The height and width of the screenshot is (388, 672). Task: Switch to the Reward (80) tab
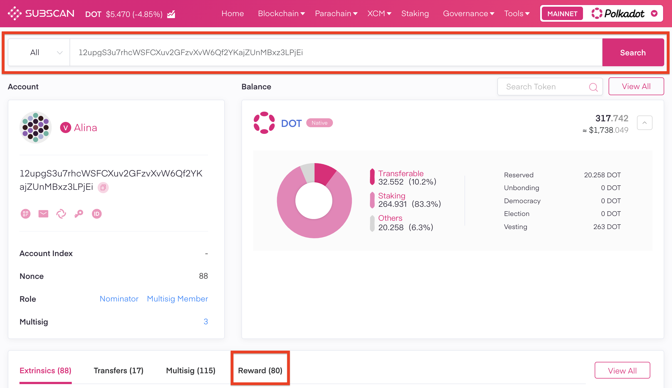coord(260,370)
